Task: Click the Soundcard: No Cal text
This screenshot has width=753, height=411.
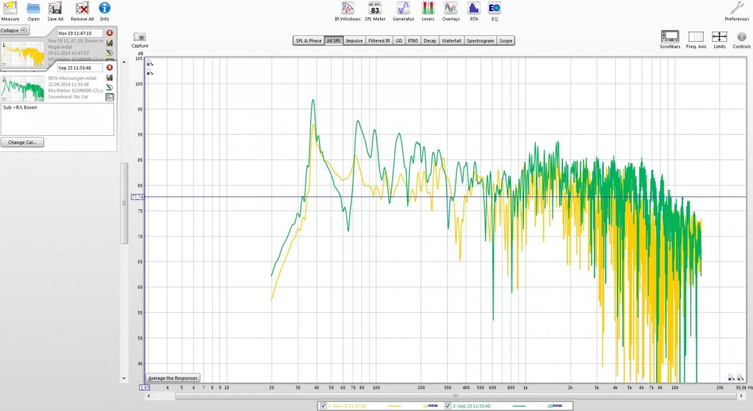Action: click(68, 96)
